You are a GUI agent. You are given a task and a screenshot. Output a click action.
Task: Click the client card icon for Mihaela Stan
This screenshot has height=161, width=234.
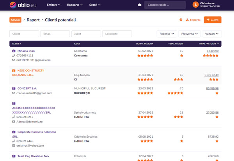click(14, 51)
